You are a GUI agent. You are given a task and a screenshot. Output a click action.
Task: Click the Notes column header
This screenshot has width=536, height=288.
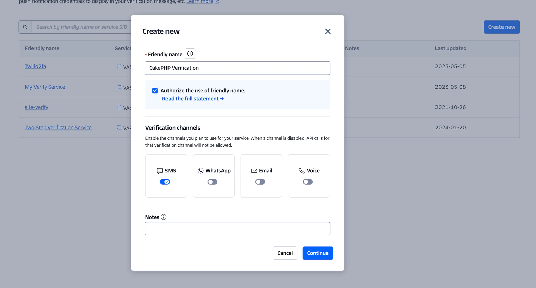(352, 48)
